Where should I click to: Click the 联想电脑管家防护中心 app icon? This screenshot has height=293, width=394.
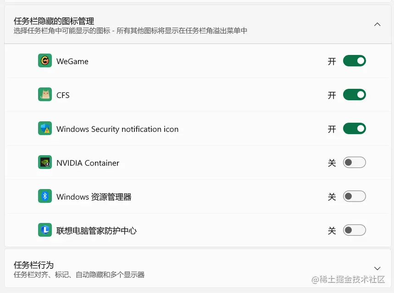click(44, 230)
